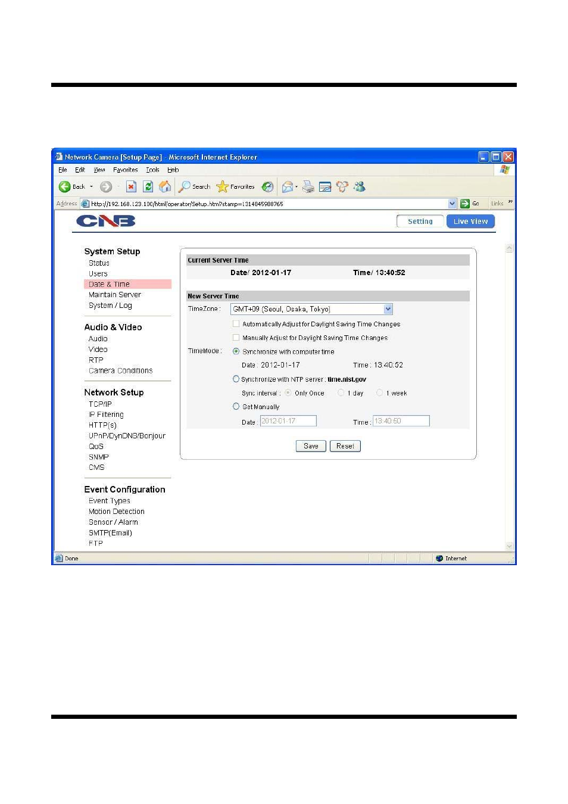
Task: Open the Back button history dropdown arrow
Action: (x=91, y=187)
